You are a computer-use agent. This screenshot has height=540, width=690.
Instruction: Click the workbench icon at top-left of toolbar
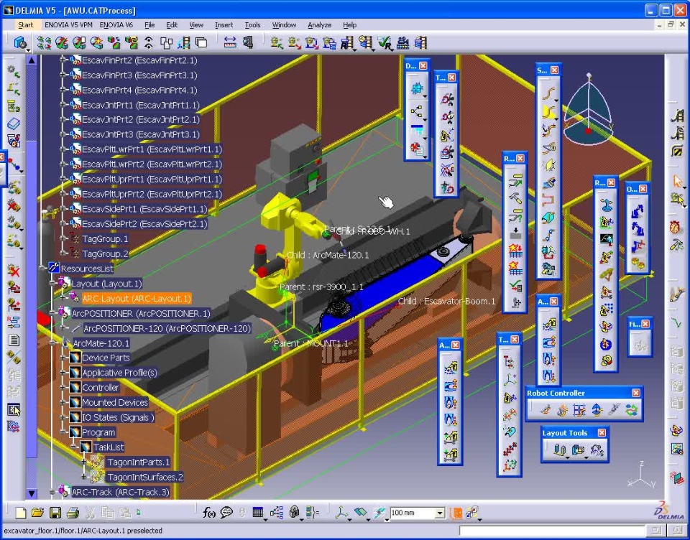(x=20, y=42)
